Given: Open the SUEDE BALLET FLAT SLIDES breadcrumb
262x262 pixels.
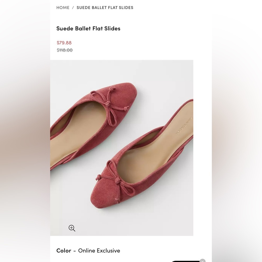Looking at the screenshot, I should tap(105, 8).
